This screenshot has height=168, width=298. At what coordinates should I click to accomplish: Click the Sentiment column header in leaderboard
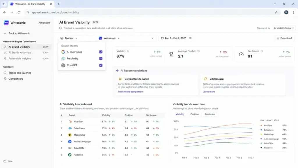pos(151,115)
